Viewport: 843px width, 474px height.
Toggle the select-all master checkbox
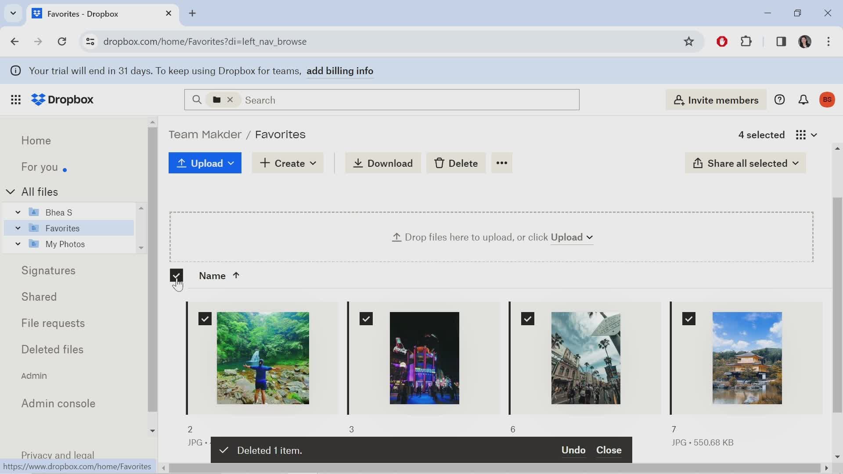177,276
